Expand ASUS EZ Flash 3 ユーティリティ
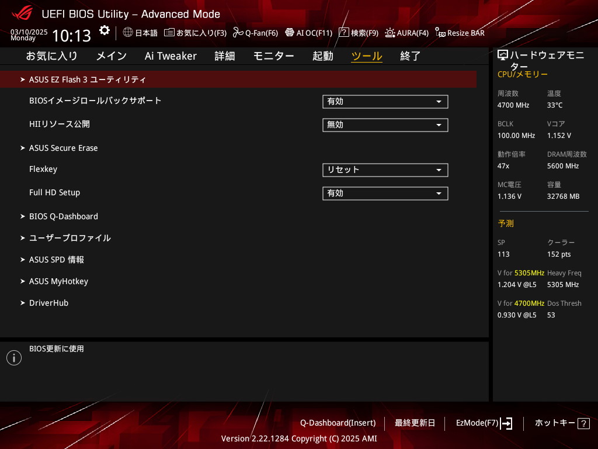Screen dimensions: 598x449 (238, 80)
